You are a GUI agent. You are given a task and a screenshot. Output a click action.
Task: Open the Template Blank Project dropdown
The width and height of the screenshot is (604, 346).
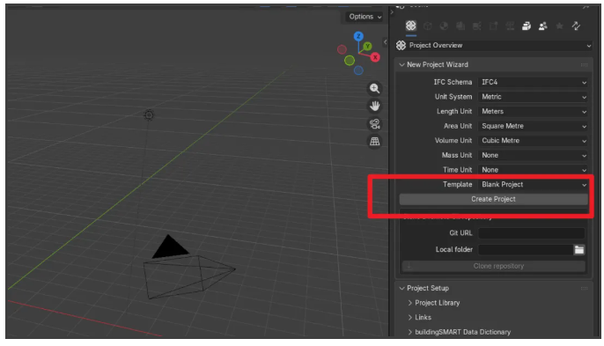click(534, 185)
